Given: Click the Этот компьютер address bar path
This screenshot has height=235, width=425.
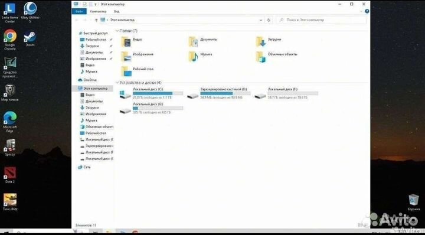Looking at the screenshot, I should pyautogui.click(x=122, y=20).
